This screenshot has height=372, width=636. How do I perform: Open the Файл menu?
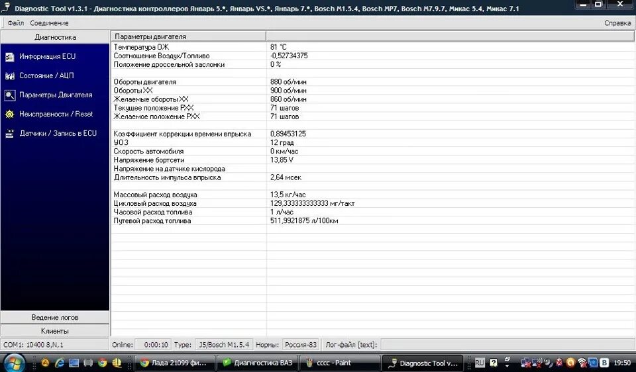[x=15, y=23]
